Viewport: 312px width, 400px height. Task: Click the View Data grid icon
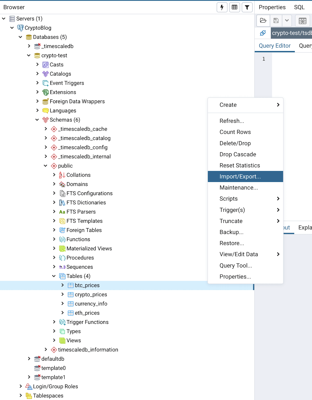point(234,7)
